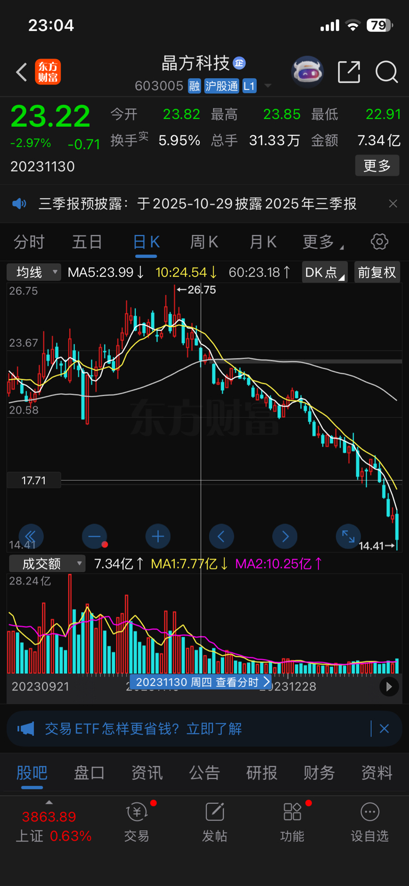Tap the megaphone icon in ETF banner
Image resolution: width=409 pixels, height=886 pixels.
click(x=26, y=728)
